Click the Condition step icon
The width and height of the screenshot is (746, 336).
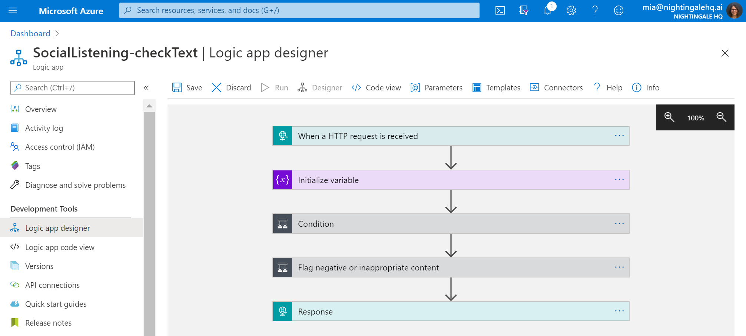(x=283, y=224)
